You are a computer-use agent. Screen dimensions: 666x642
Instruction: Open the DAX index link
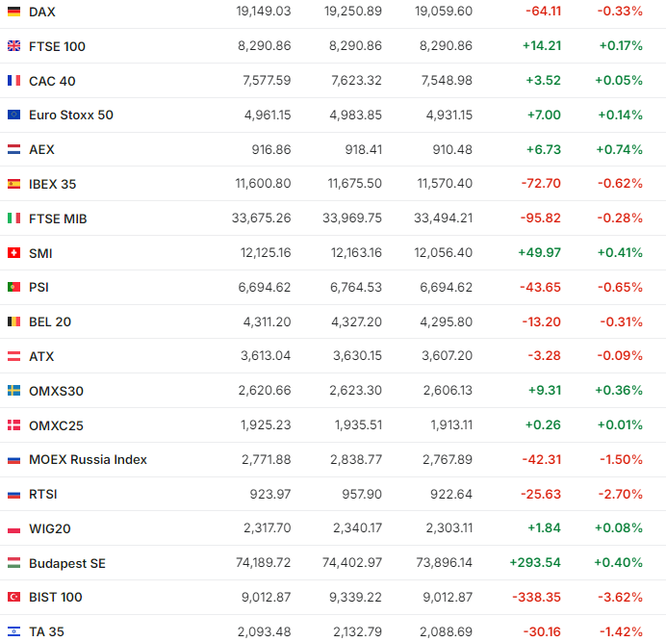41,12
